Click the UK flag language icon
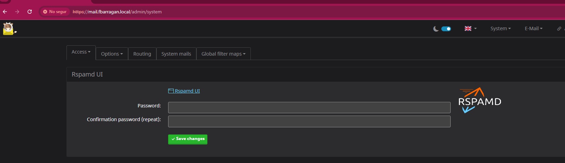Viewport: 565px width, 163px height. [468, 28]
